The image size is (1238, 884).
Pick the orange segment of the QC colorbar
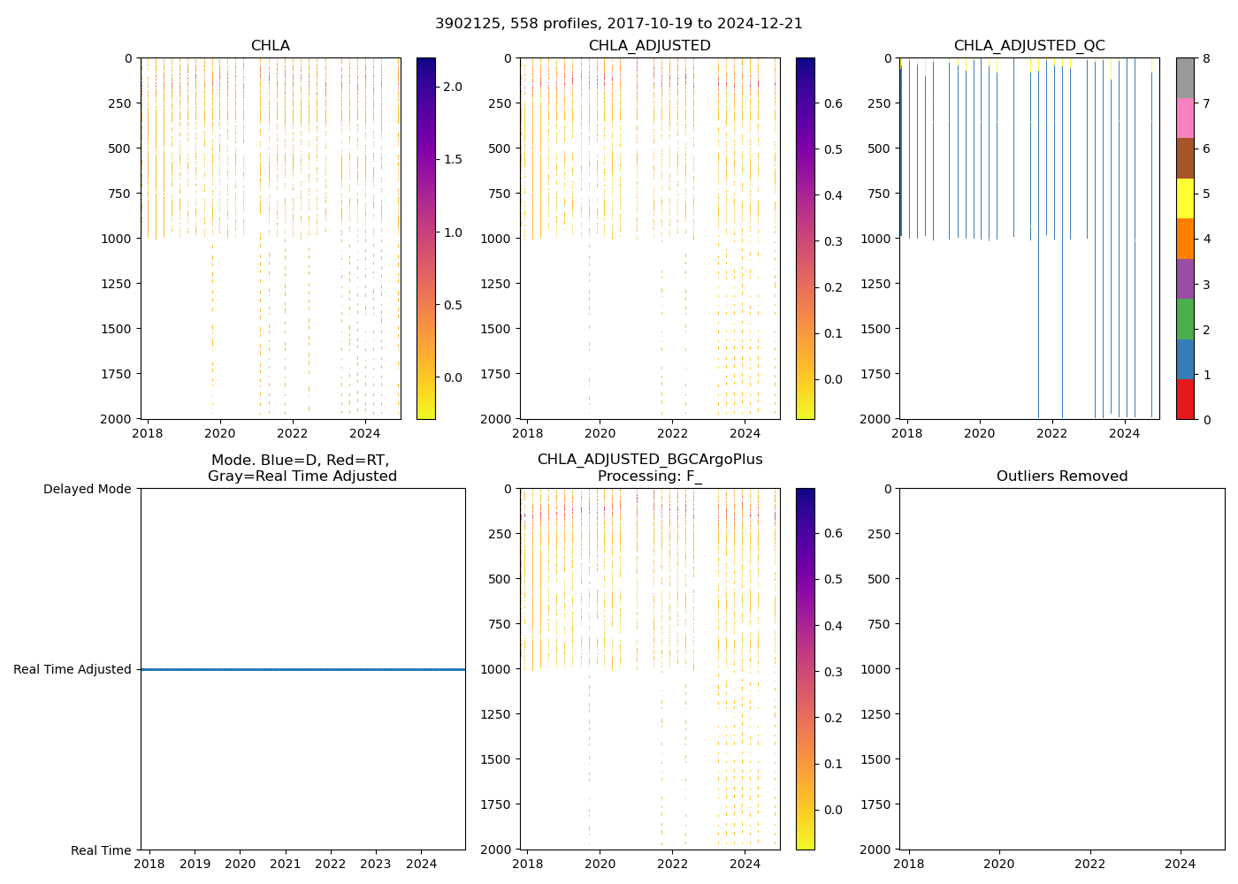(x=1185, y=239)
